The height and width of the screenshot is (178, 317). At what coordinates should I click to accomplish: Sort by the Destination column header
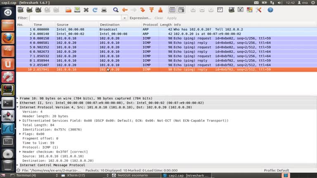pos(120,25)
